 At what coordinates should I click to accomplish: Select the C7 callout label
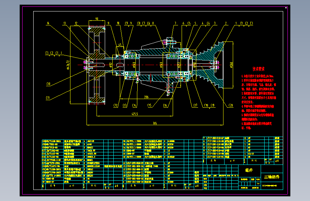coord(144,23)
